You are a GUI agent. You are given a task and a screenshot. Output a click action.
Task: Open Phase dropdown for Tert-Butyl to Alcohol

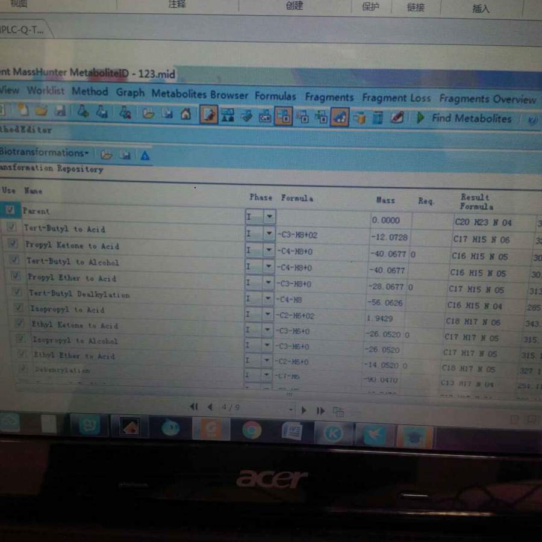point(268,266)
